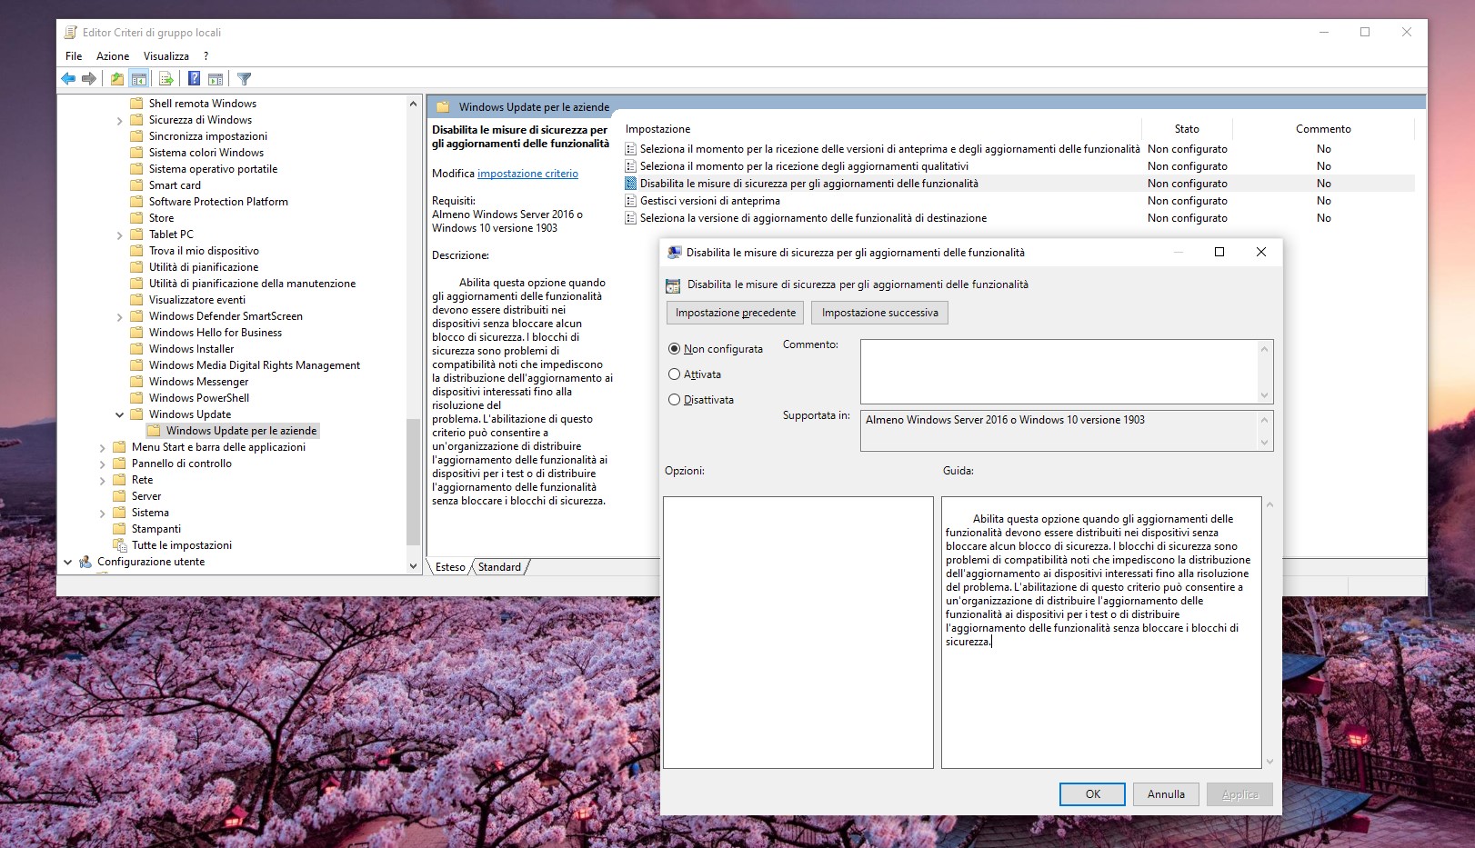This screenshot has height=848, width=1475.
Task: Click the impostazione criterio link
Action: click(x=527, y=174)
